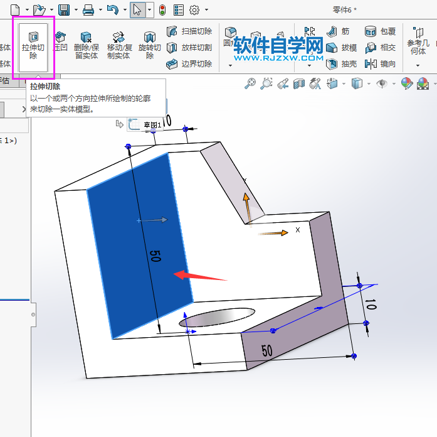The width and height of the screenshot is (437, 437).
Task: Expand the Options gear dropdown arrow
Action: tap(206, 10)
